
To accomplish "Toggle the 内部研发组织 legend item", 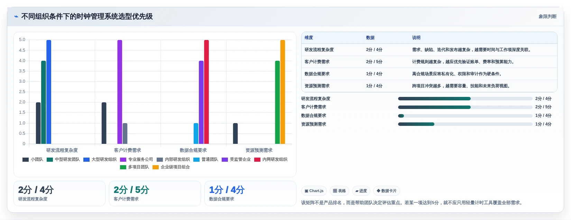I will (x=173, y=159).
